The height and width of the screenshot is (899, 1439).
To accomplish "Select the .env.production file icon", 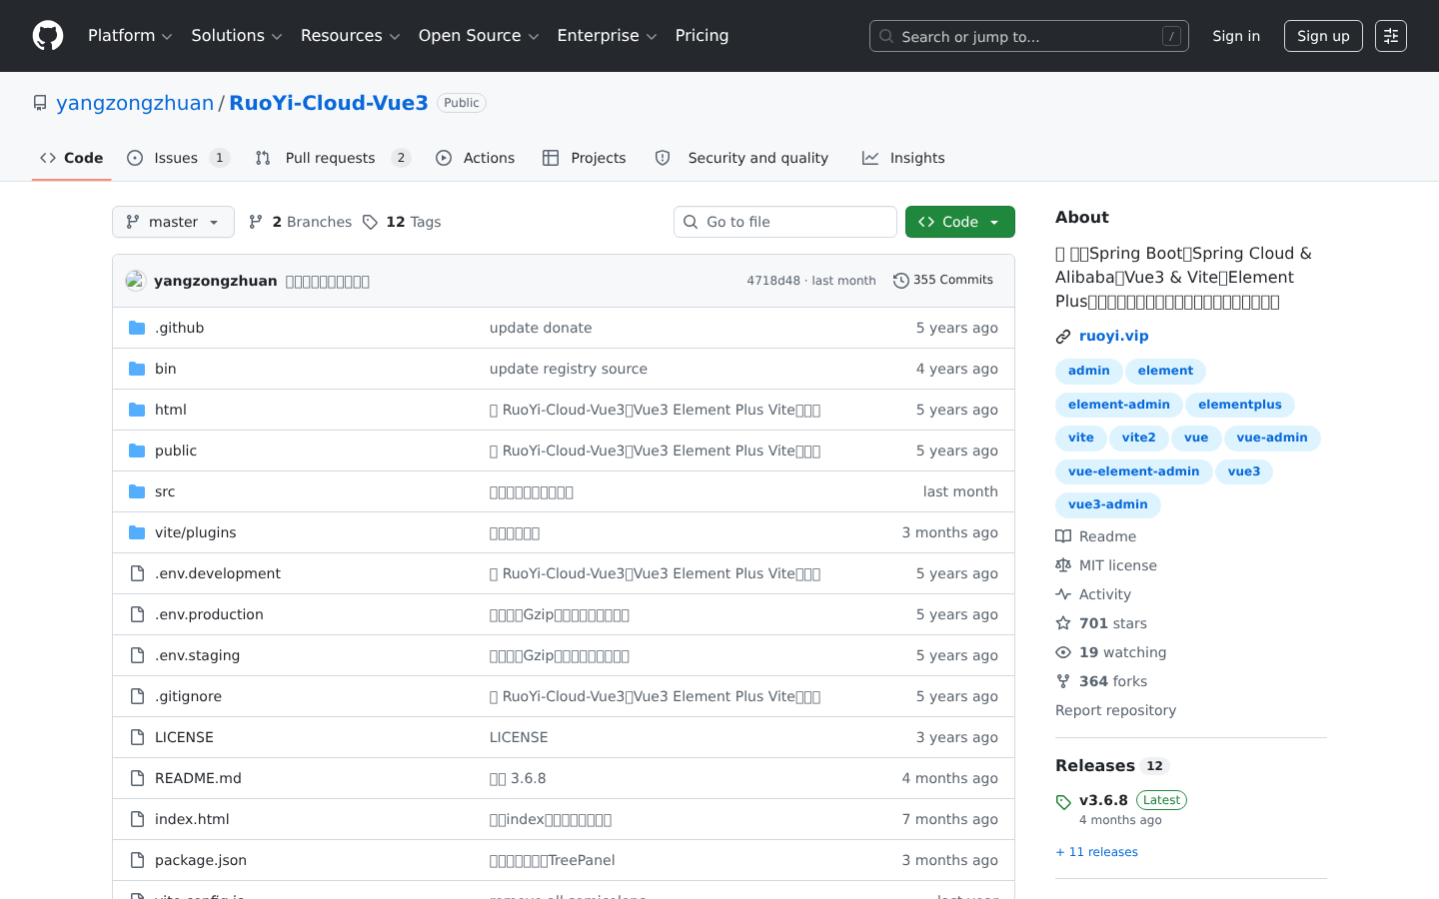I will point(137,614).
